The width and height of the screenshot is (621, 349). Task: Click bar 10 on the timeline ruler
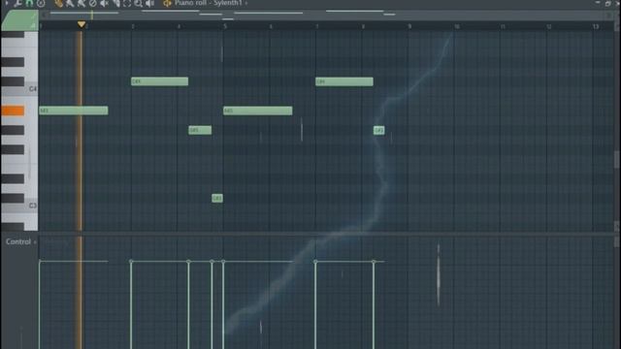click(x=456, y=26)
